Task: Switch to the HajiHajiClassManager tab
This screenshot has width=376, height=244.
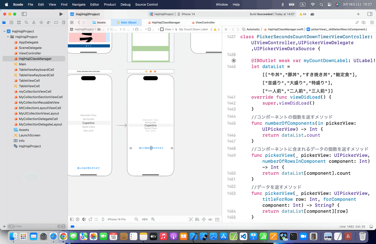Action: coord(164,23)
